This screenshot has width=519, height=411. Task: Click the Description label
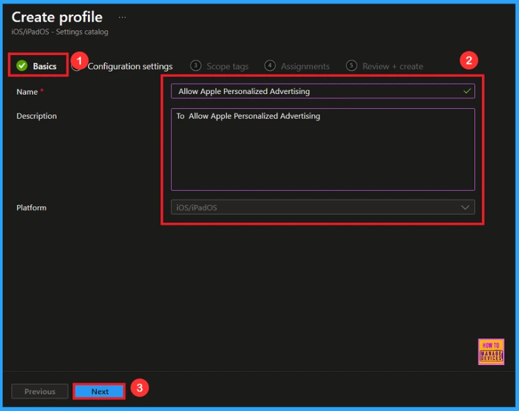click(37, 116)
